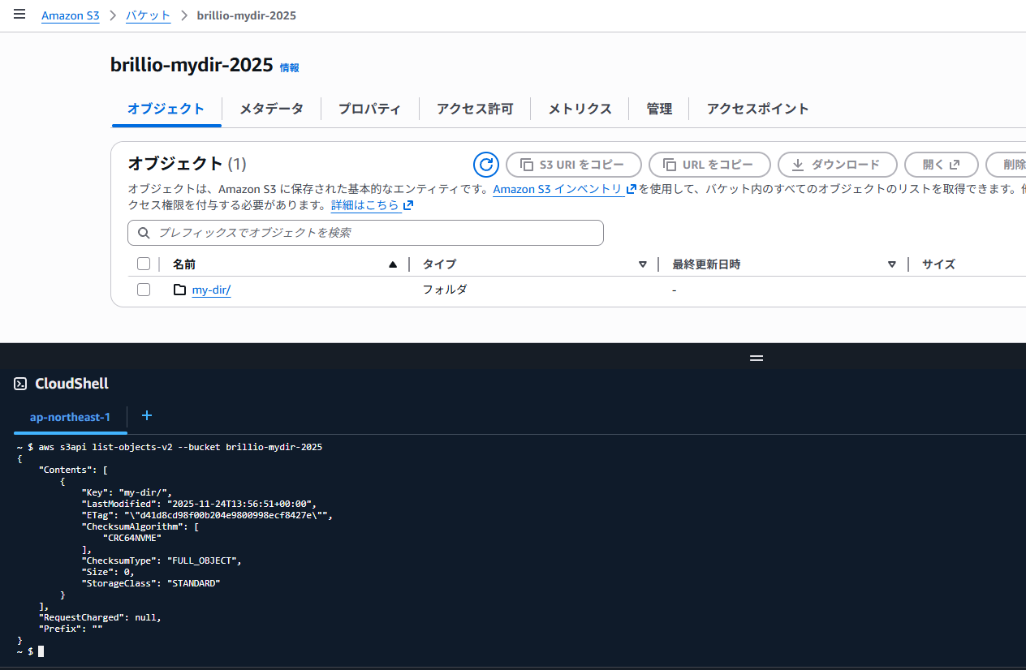Refresh the objects list
Screen dimensions: 1026x670
485,164
